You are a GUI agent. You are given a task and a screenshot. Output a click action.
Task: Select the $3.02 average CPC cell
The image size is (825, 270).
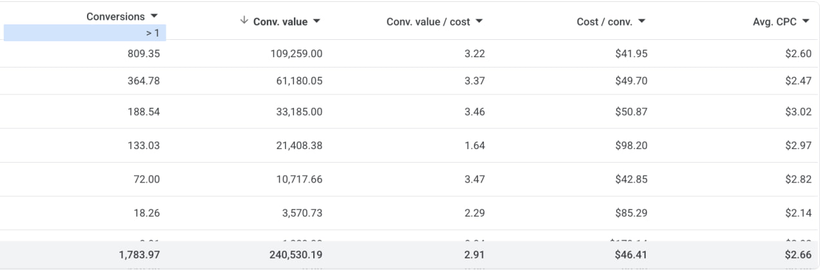(x=798, y=111)
